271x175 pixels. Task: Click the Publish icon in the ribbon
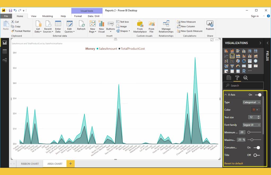[210, 26]
